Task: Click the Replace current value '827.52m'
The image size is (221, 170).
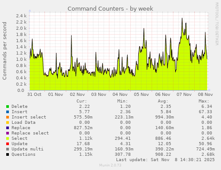Action: pyautogui.click(x=83, y=128)
